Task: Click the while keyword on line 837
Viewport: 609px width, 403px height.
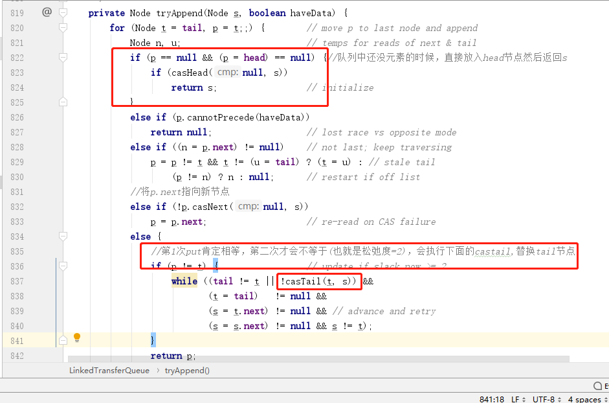Action: (184, 281)
